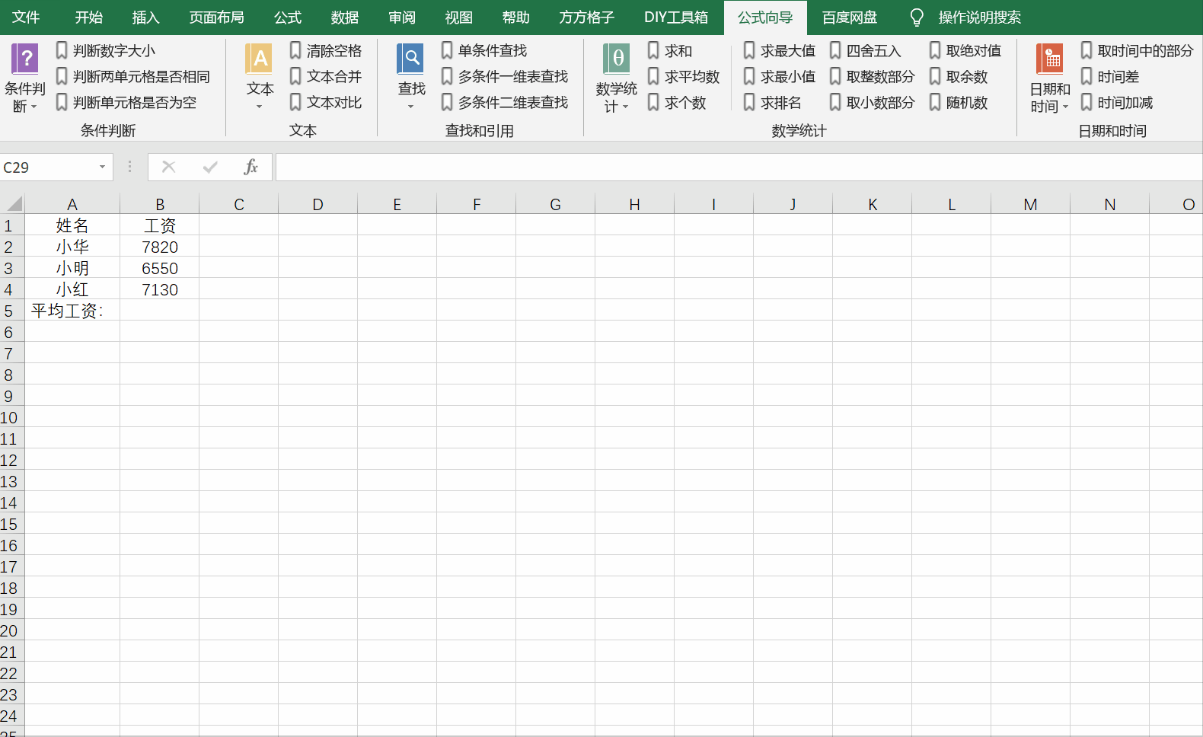Select cell containing 7820

pyautogui.click(x=159, y=247)
